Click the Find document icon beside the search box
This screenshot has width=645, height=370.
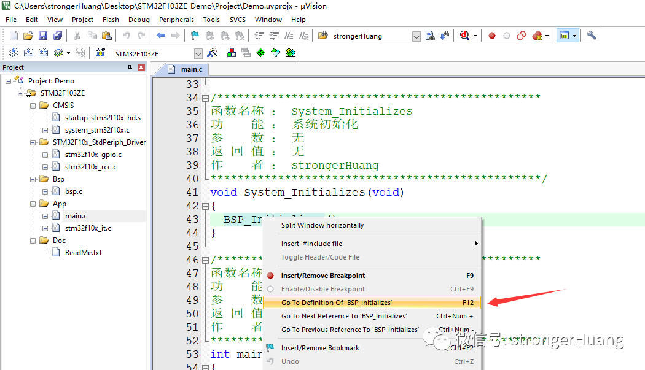(430, 36)
